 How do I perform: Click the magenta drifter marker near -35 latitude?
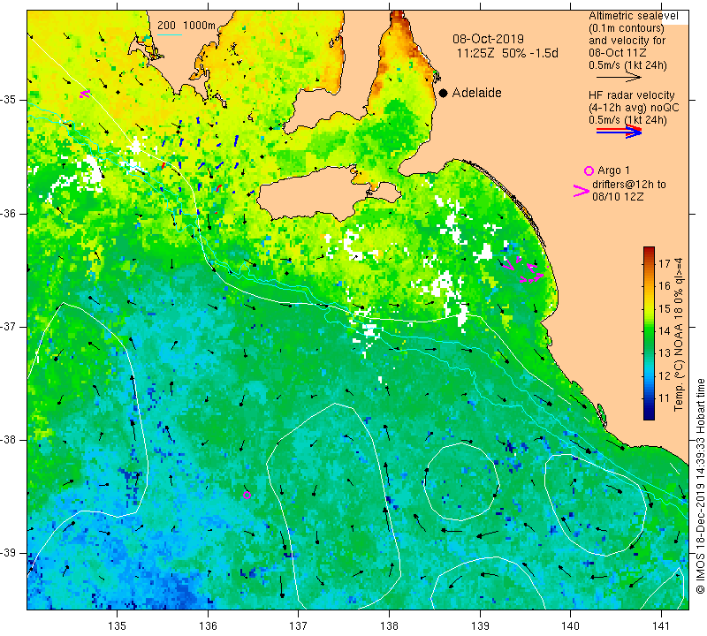pyautogui.click(x=84, y=94)
